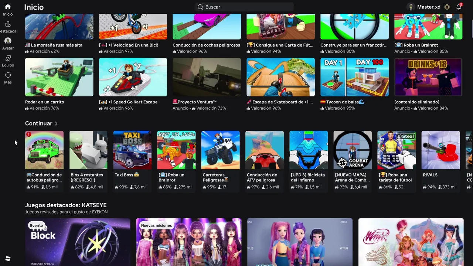Viewport: 473px width, 266px height.
Task: Click the [contenido eliminado] game title
Action: (417, 102)
